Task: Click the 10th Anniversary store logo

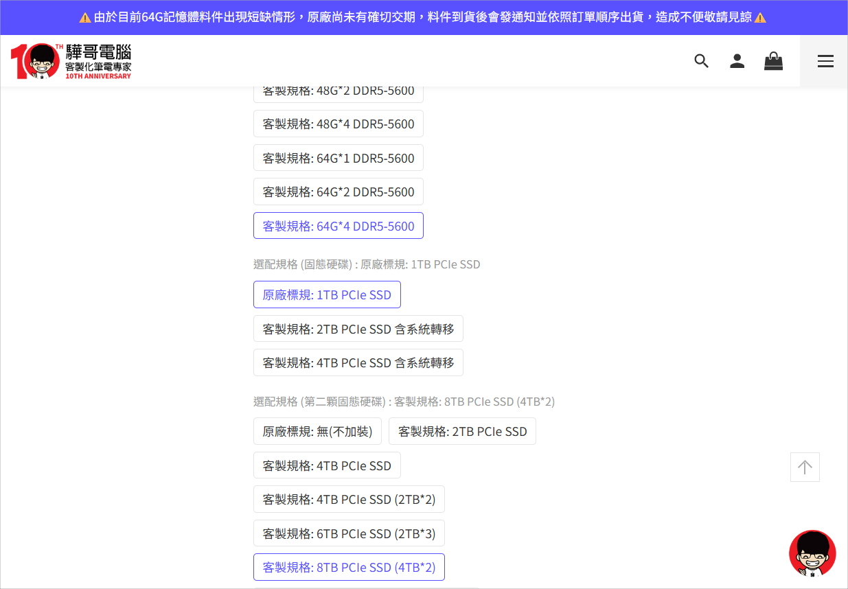Action: point(71,61)
